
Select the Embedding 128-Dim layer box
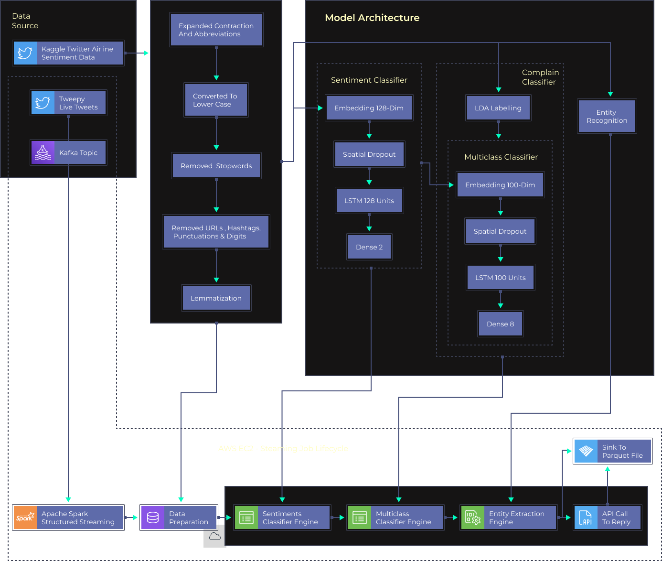[x=369, y=108]
